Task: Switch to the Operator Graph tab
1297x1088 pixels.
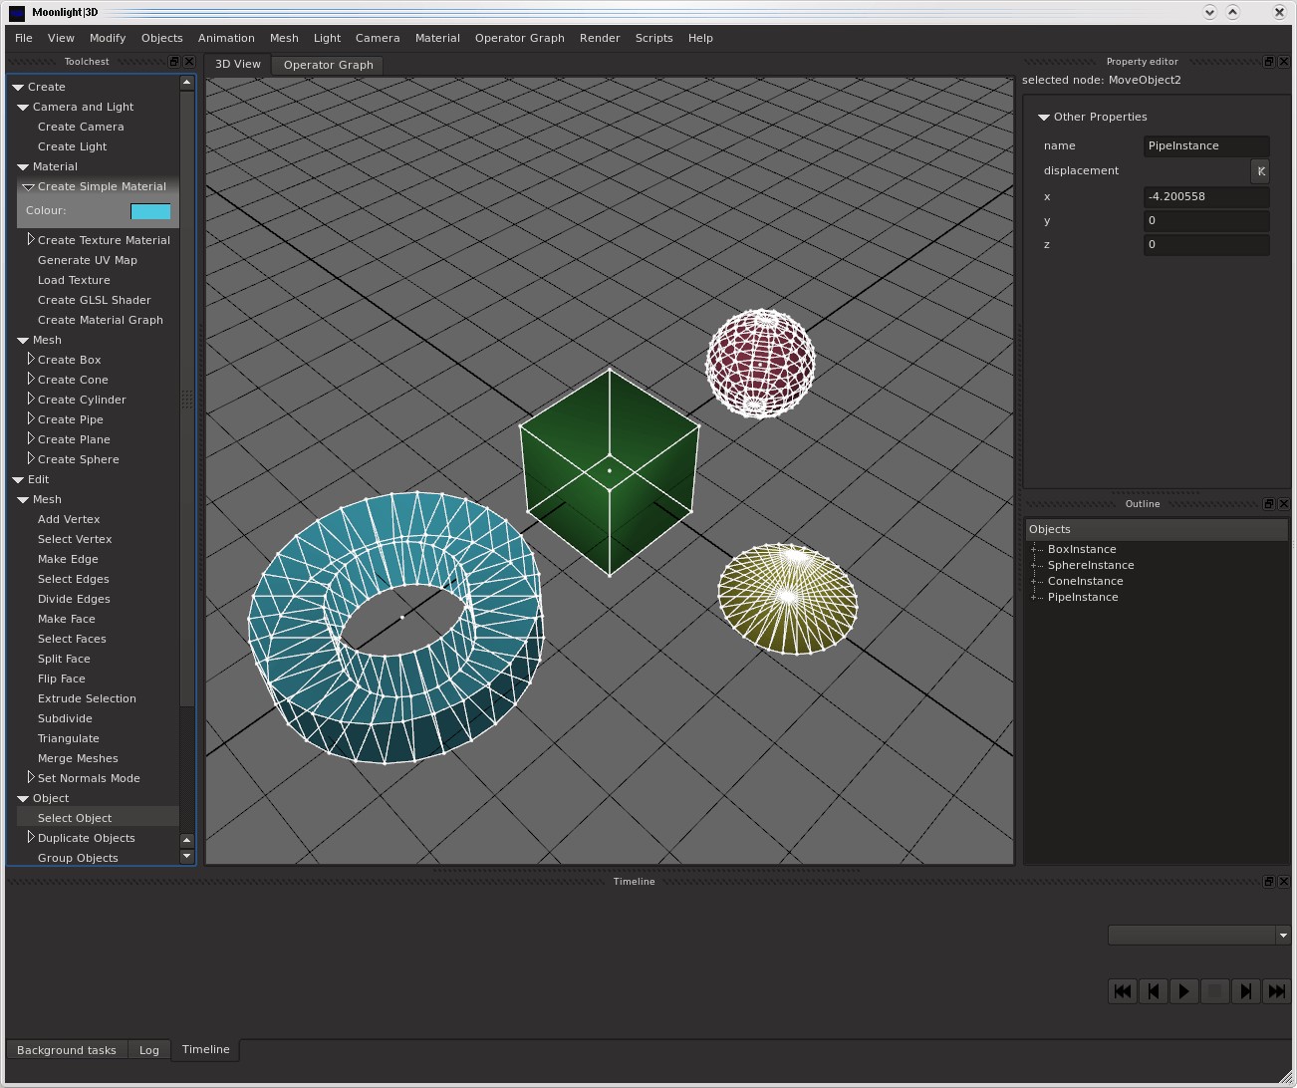Action: [328, 65]
